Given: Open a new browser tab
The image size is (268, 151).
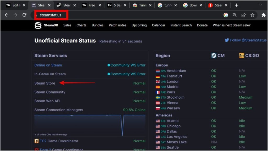Looking at the screenshot, I should coord(237,5).
